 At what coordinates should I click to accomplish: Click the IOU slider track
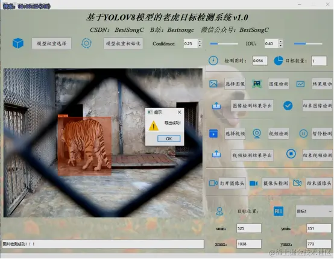click(x=308, y=43)
